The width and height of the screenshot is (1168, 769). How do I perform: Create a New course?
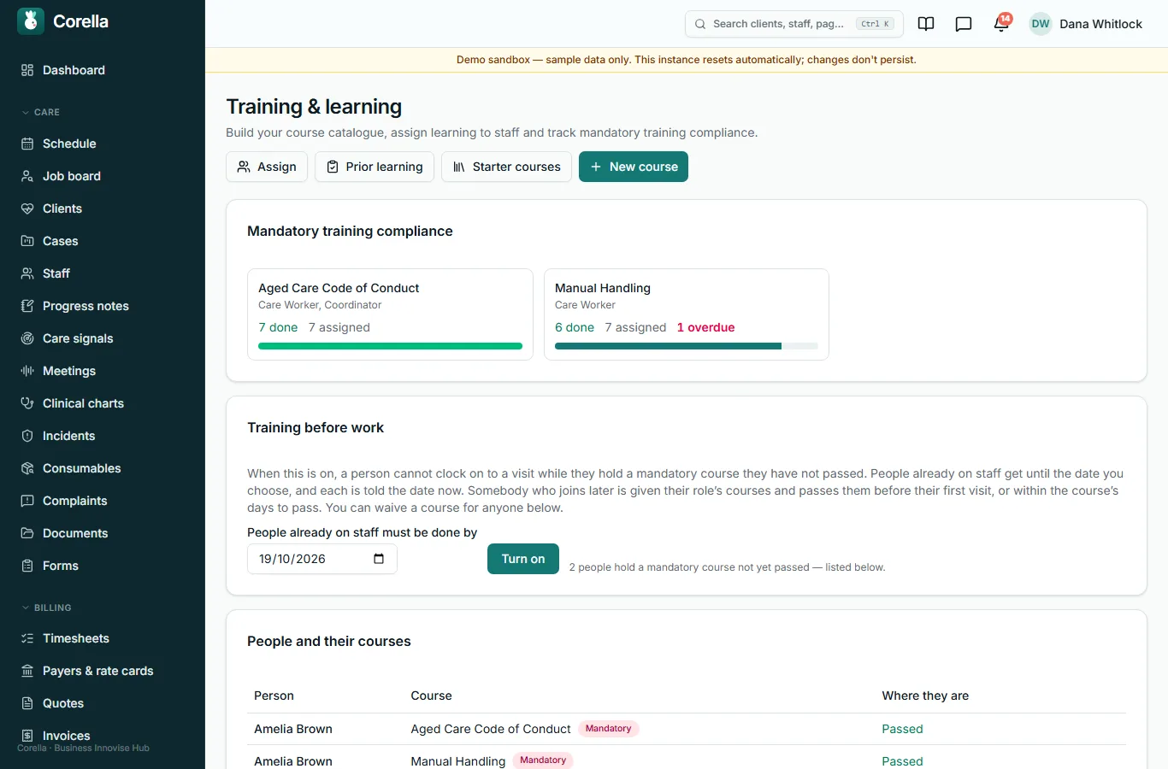(x=634, y=167)
